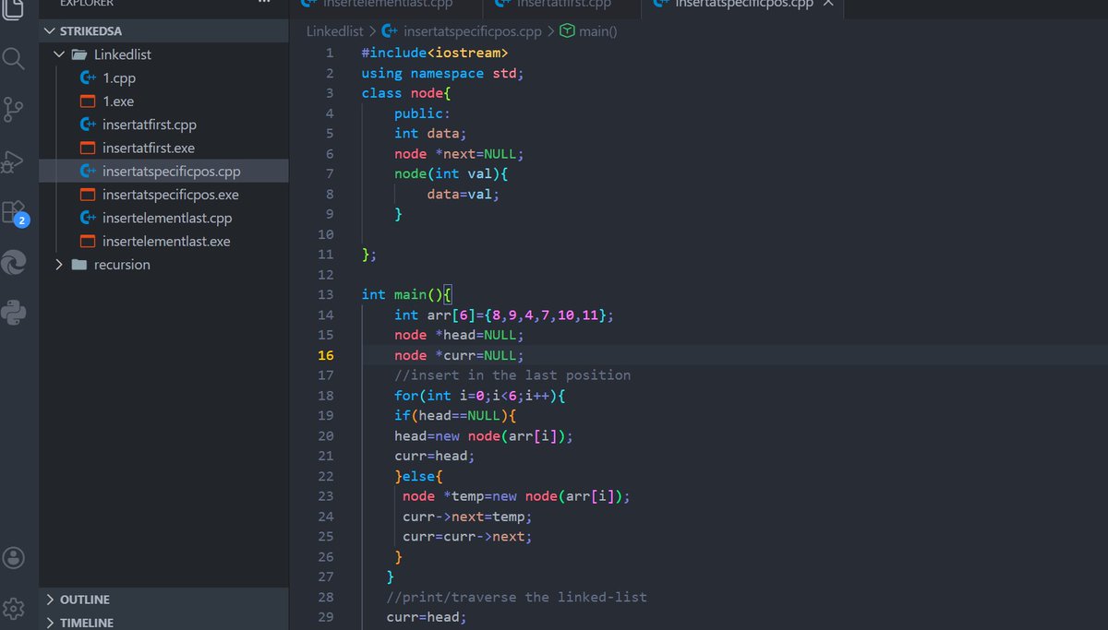Open Extensions view with badge 2
The width and height of the screenshot is (1108, 630).
[x=16, y=213]
